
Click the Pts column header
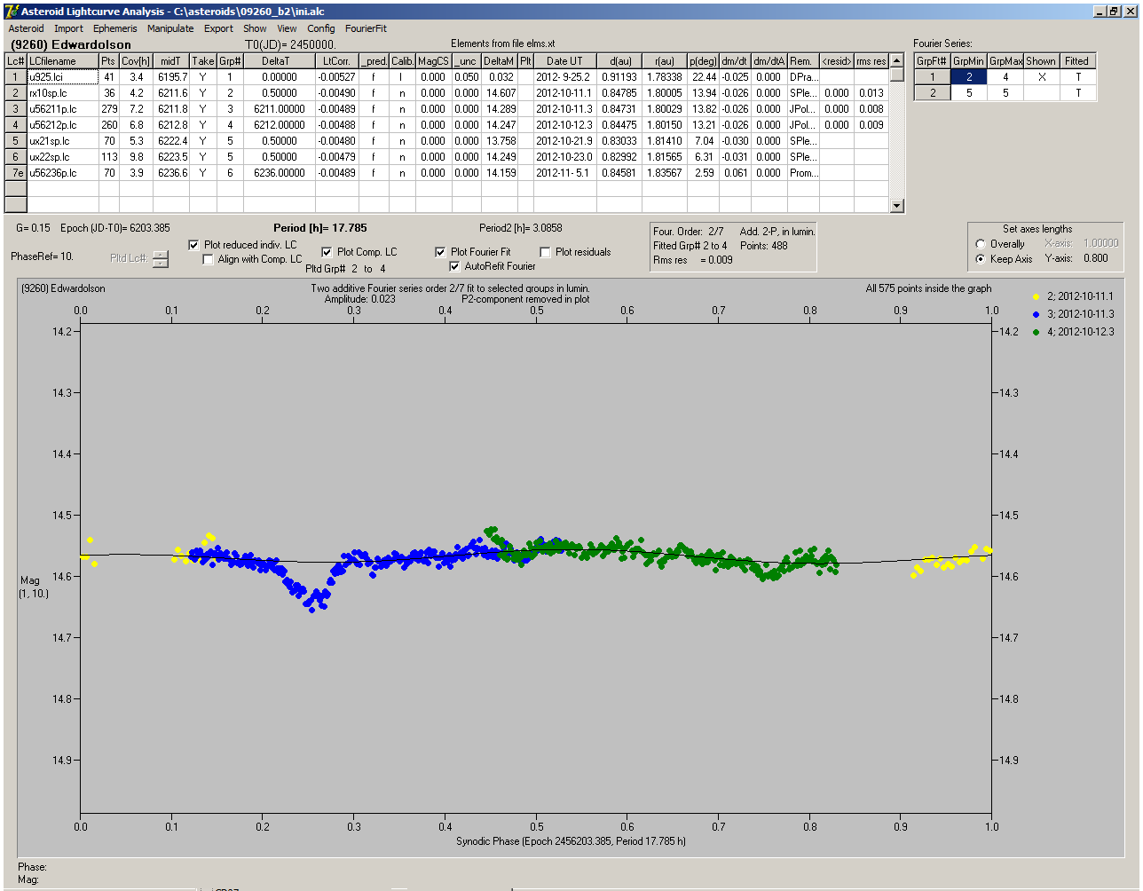click(108, 61)
